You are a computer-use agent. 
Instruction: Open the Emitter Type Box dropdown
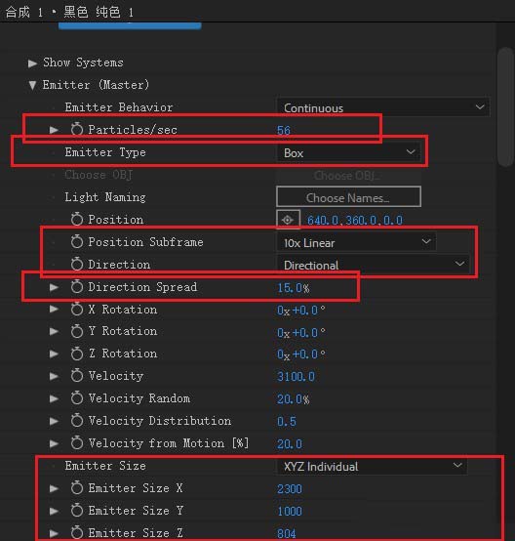[x=348, y=152]
